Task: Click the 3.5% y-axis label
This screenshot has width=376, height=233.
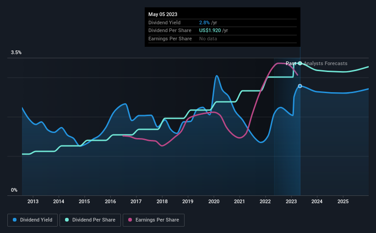Action: click(x=16, y=52)
